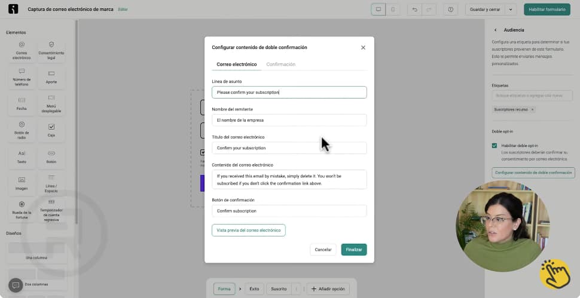580x298 pixels.
Task: Switch to mobile preview mode
Action: (393, 9)
